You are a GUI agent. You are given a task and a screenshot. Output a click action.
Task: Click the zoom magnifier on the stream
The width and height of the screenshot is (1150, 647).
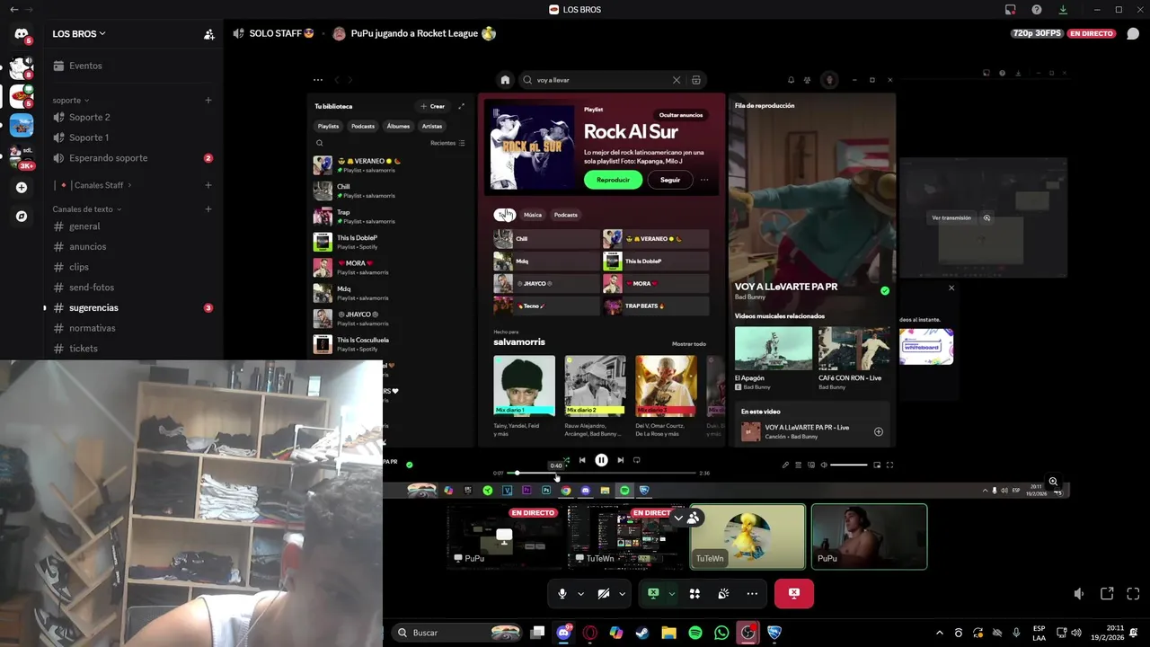click(1053, 482)
